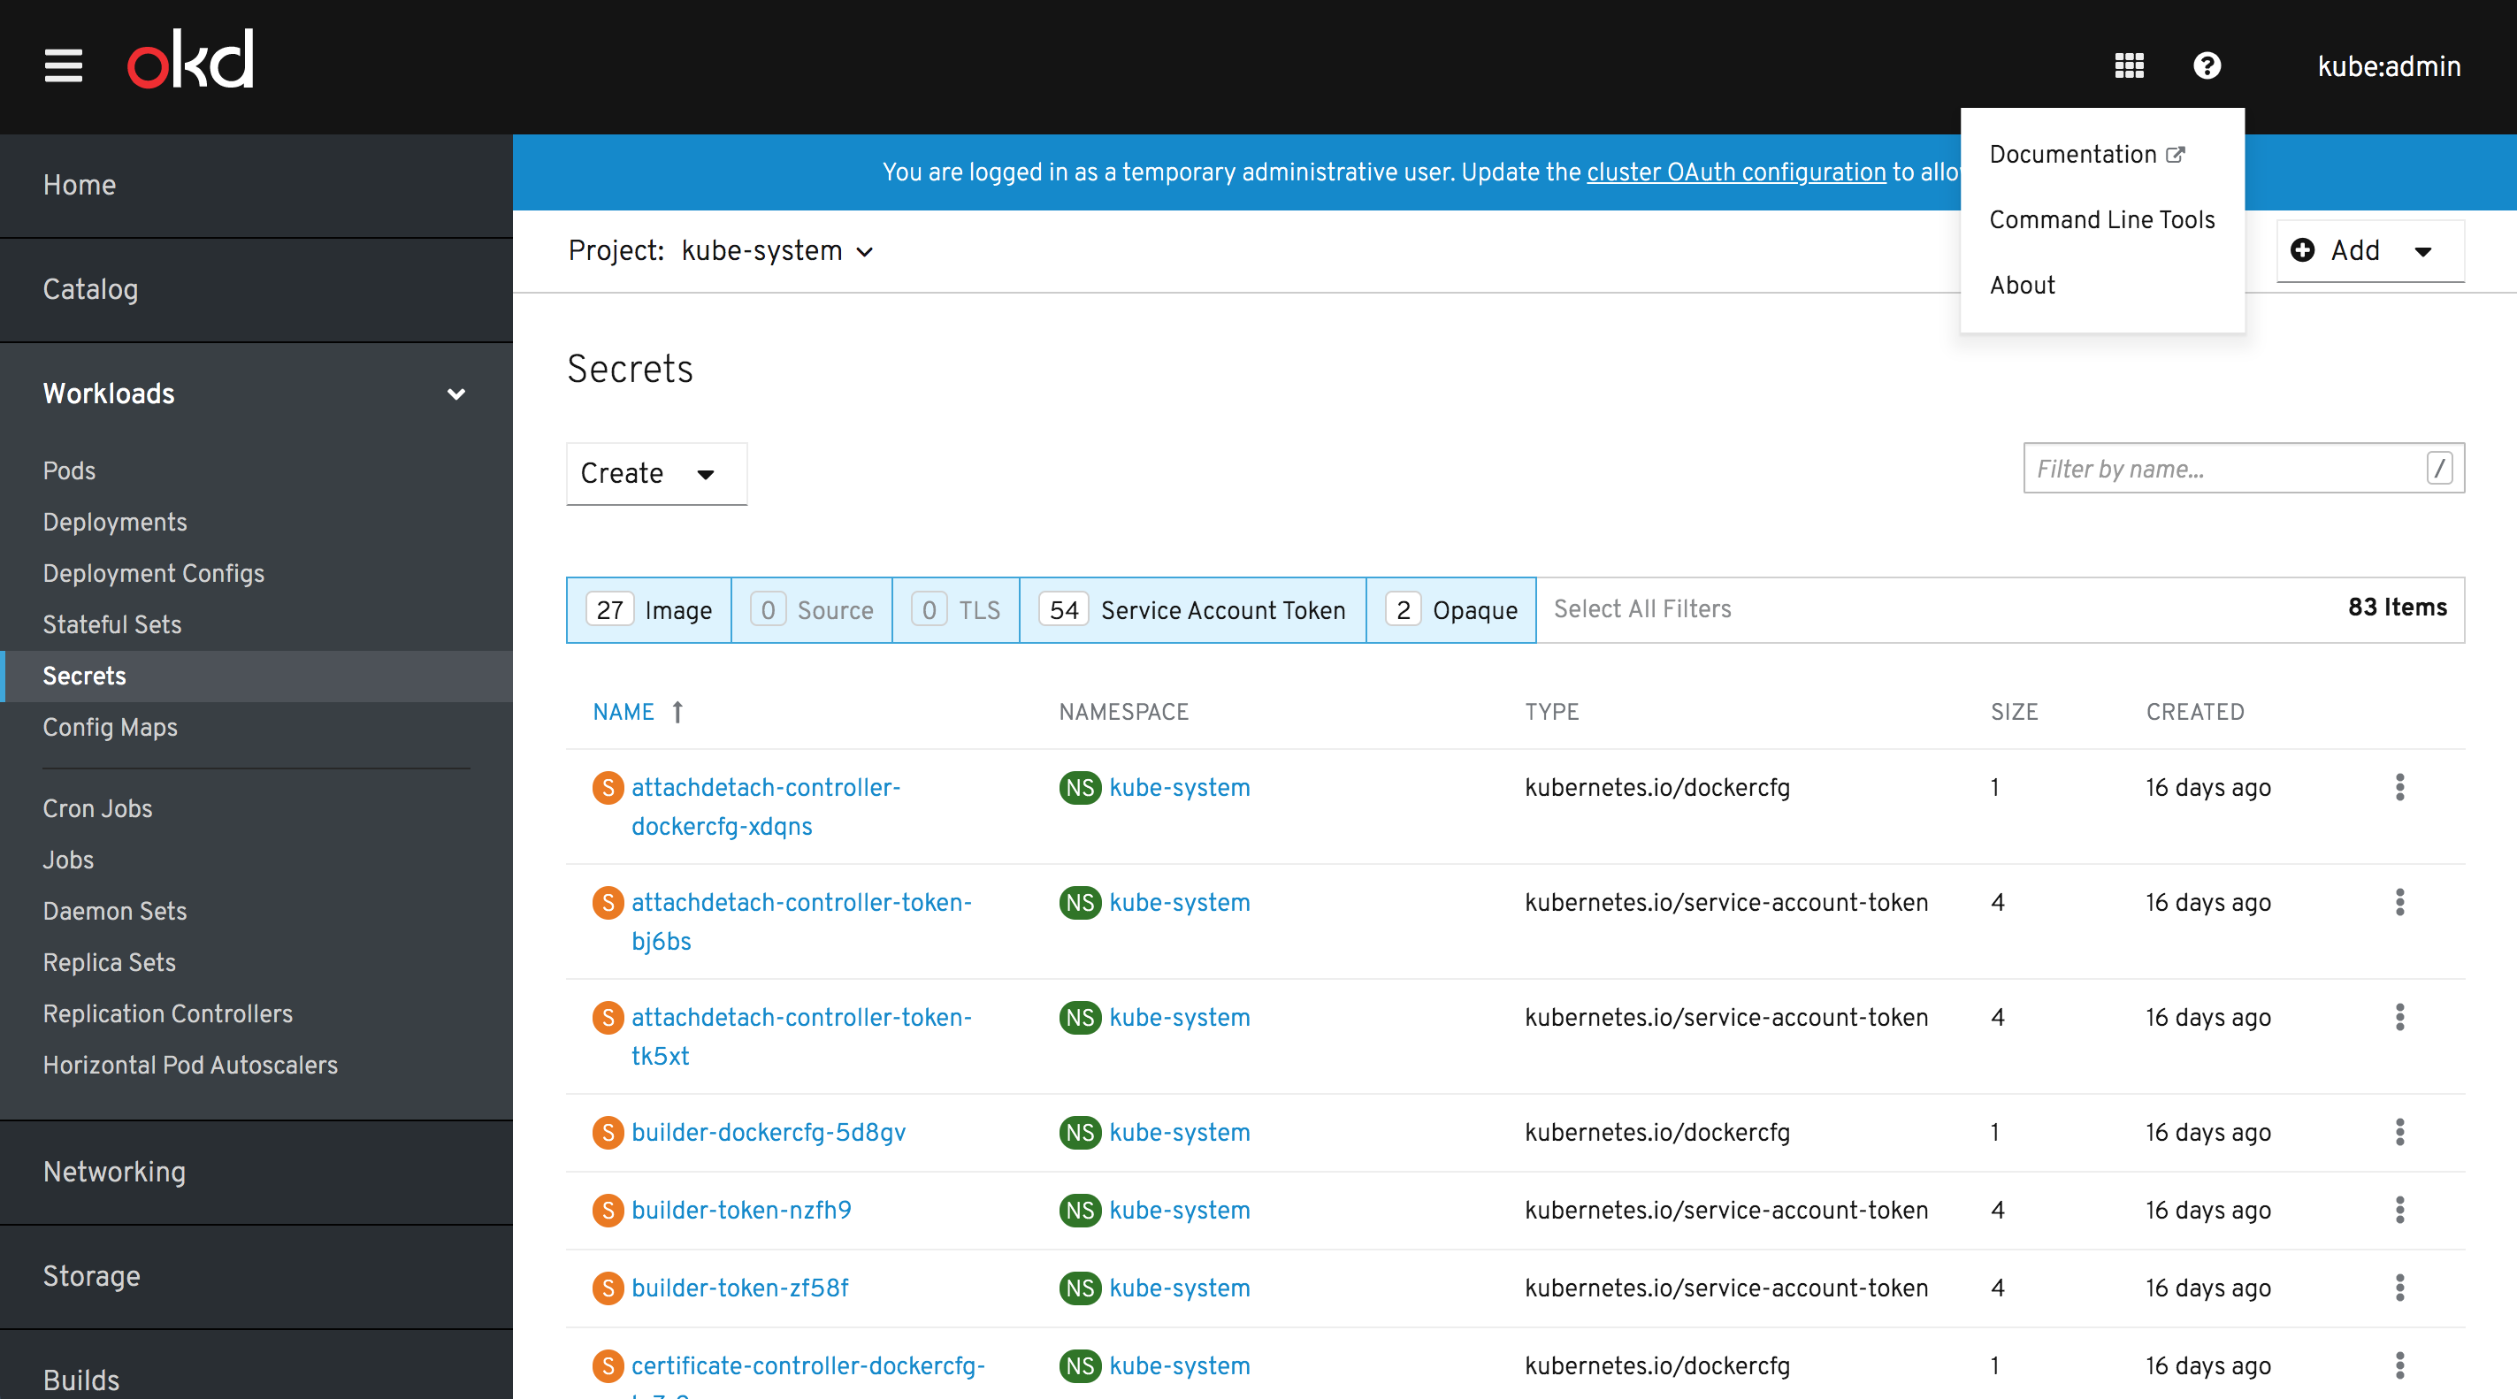Toggle the Opaque secrets filter

1451,609
